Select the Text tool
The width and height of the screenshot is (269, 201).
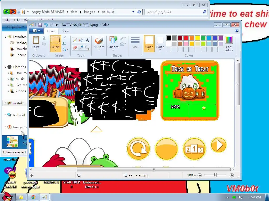point(87,40)
